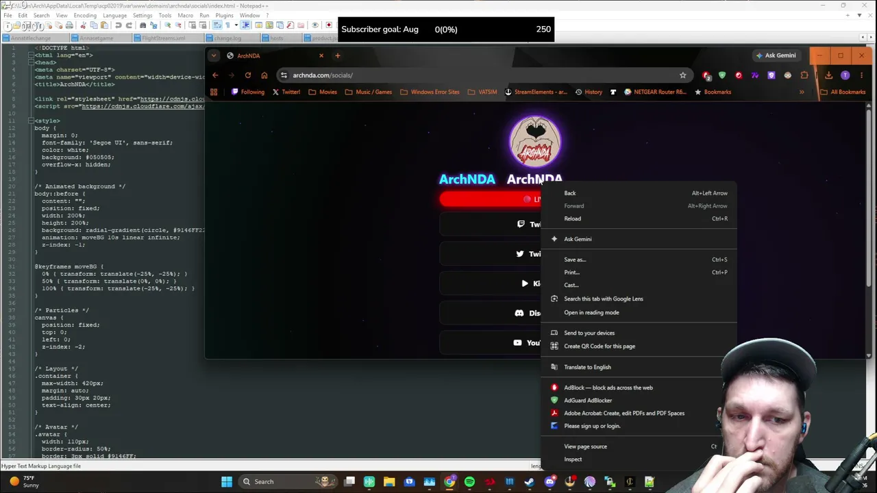Open Chrome's three-dot menu
877x493 pixels.
coord(861,75)
